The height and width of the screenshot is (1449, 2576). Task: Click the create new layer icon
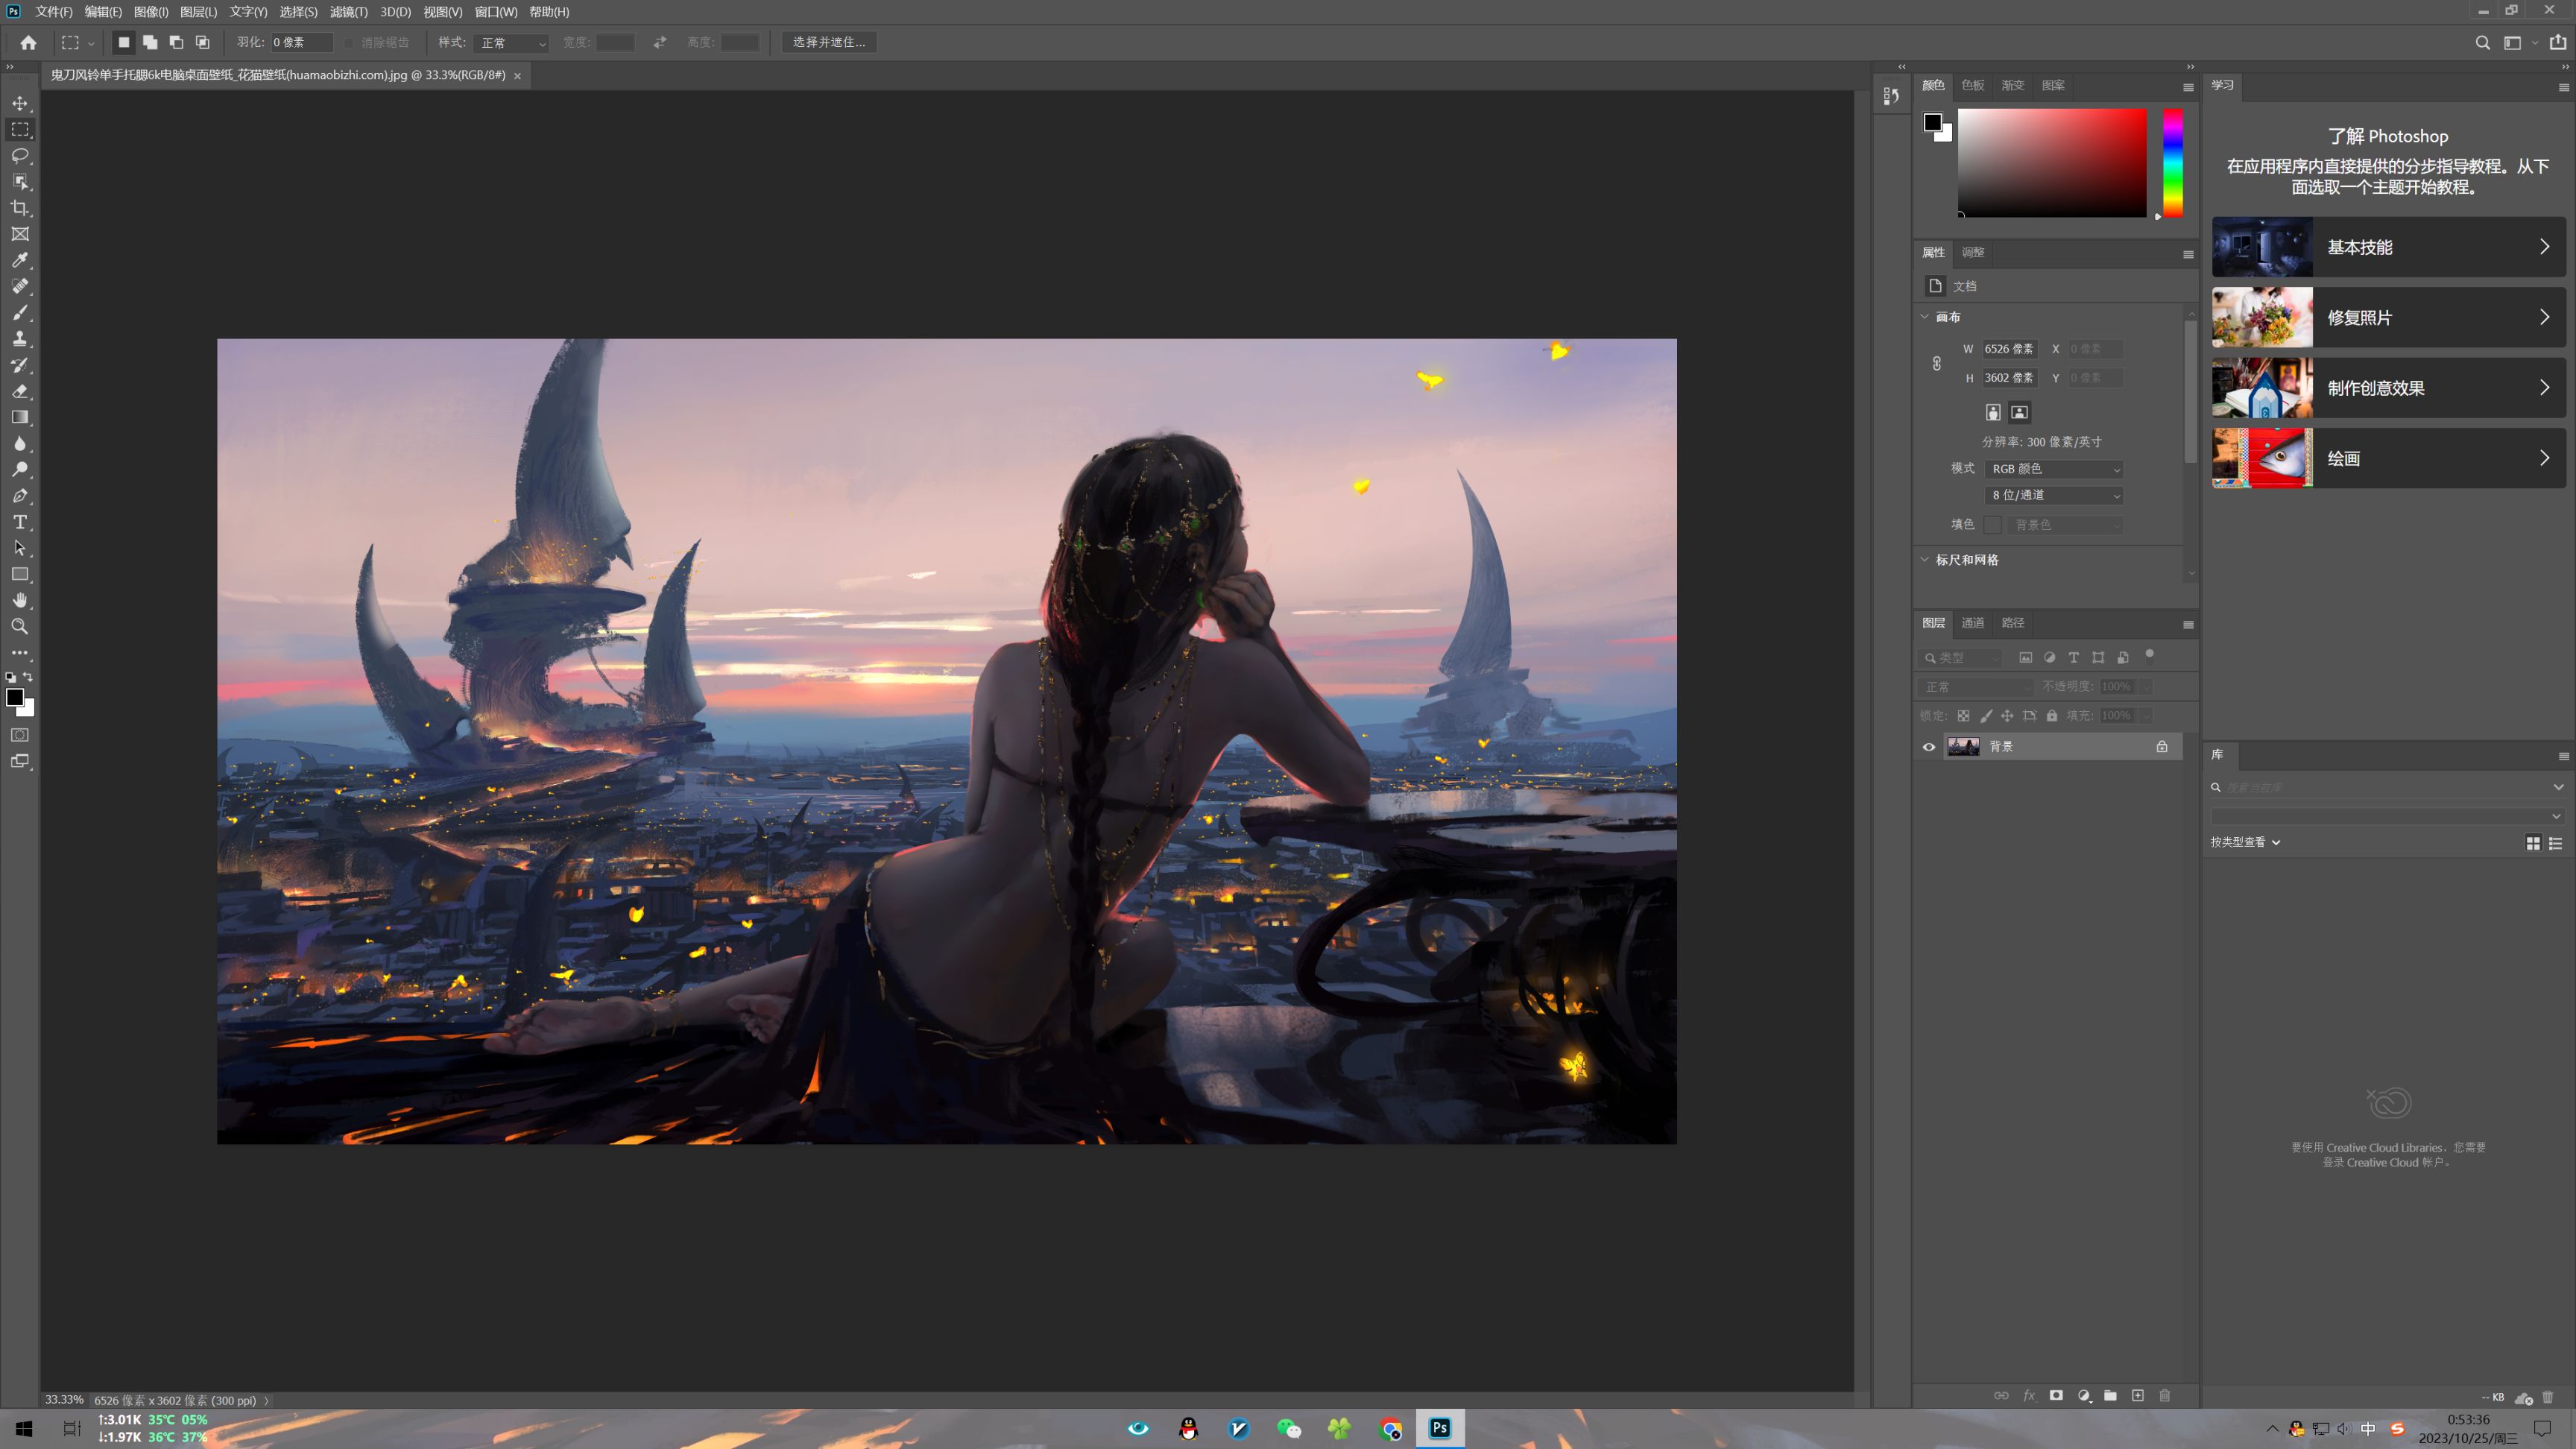(x=2138, y=1396)
